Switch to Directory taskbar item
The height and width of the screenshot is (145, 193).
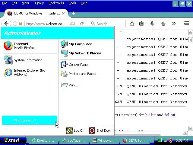[x=43, y=140]
